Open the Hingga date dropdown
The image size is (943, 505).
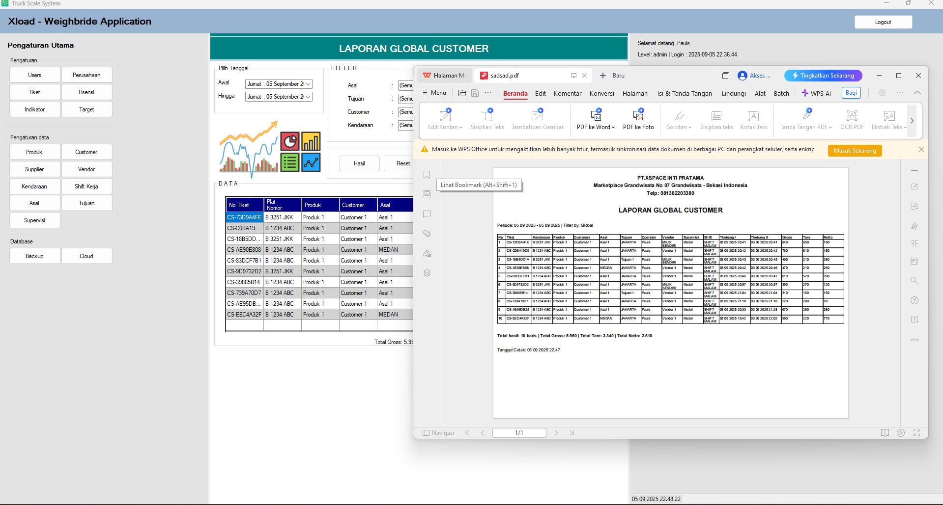point(308,97)
